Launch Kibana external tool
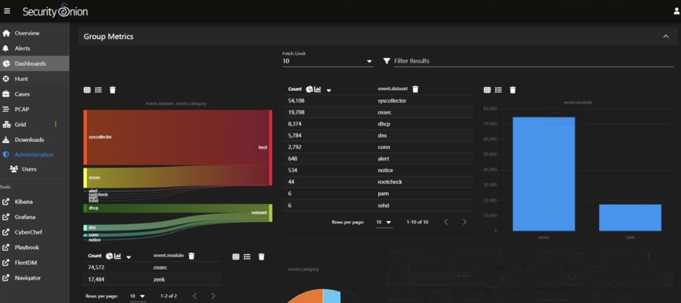This screenshot has height=303, width=681. coord(34,202)
